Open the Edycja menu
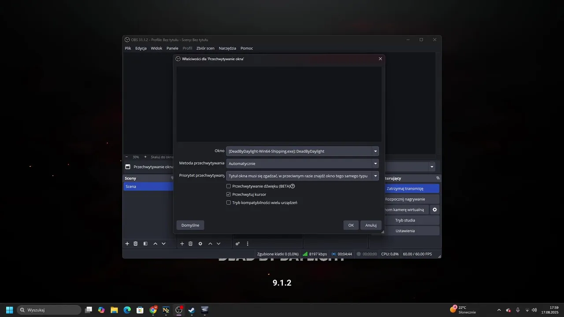 point(141,48)
